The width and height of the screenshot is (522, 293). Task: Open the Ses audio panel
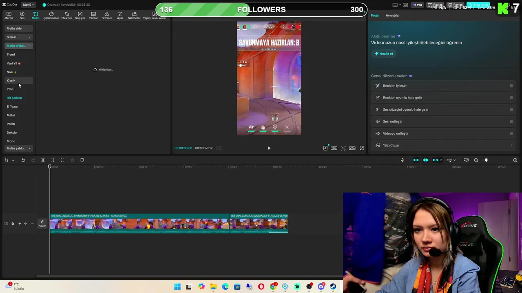(x=22, y=15)
